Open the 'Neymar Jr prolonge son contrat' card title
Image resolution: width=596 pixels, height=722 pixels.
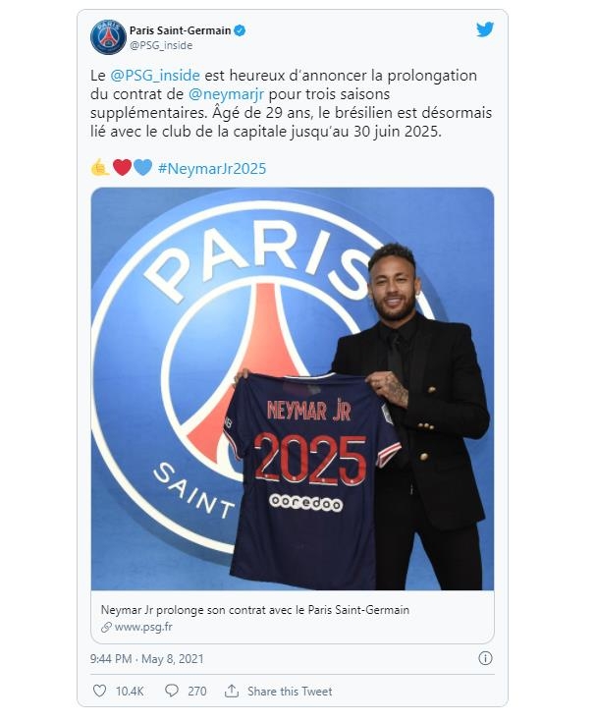pyautogui.click(x=255, y=610)
